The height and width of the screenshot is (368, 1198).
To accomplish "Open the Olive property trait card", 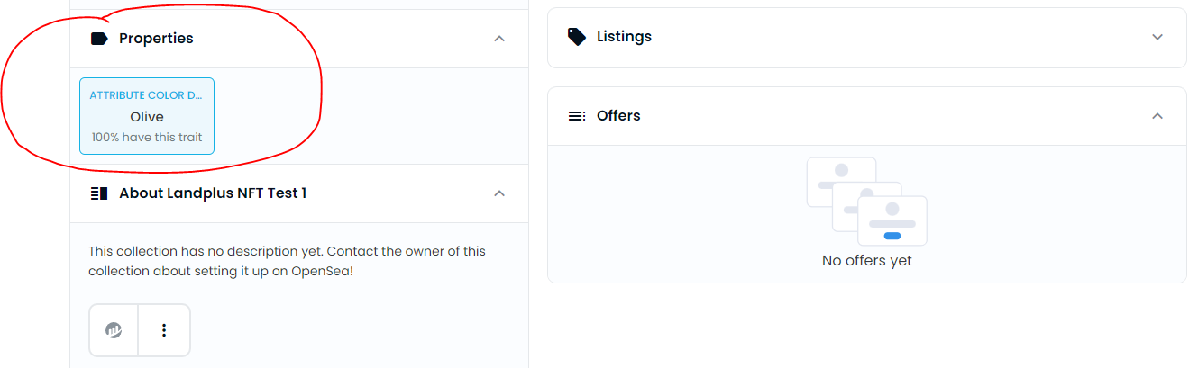I will click(x=147, y=117).
